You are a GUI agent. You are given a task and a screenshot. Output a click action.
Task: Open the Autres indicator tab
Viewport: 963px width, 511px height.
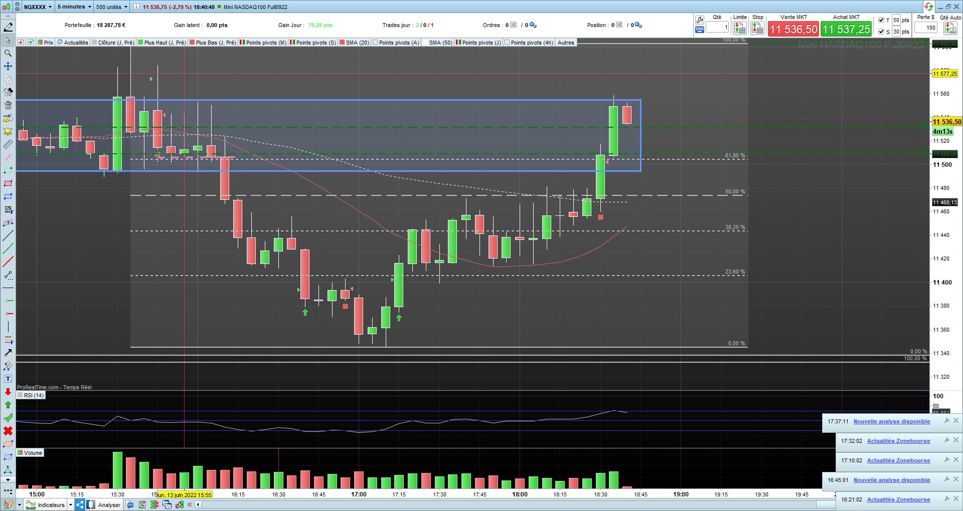566,43
